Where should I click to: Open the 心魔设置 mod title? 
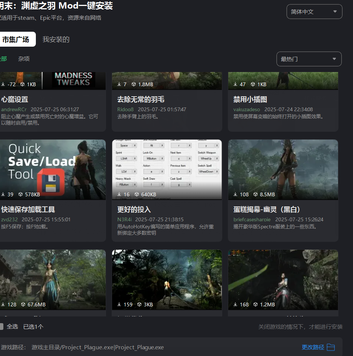click(x=15, y=99)
